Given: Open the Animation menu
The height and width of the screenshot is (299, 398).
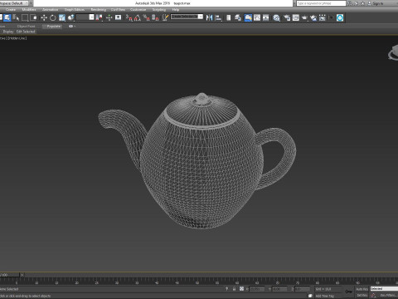Looking at the screenshot, I should tap(50, 10).
